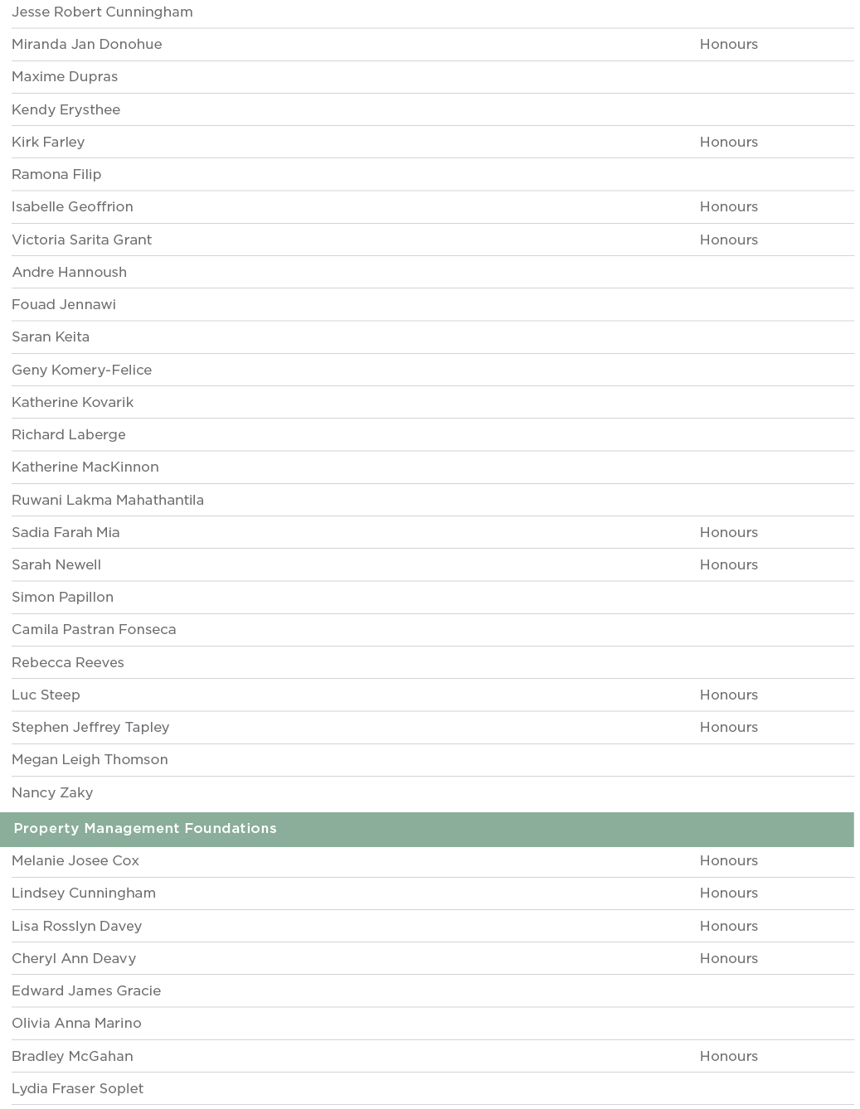Click Honours beside Melanie Josee Cox

728,860
